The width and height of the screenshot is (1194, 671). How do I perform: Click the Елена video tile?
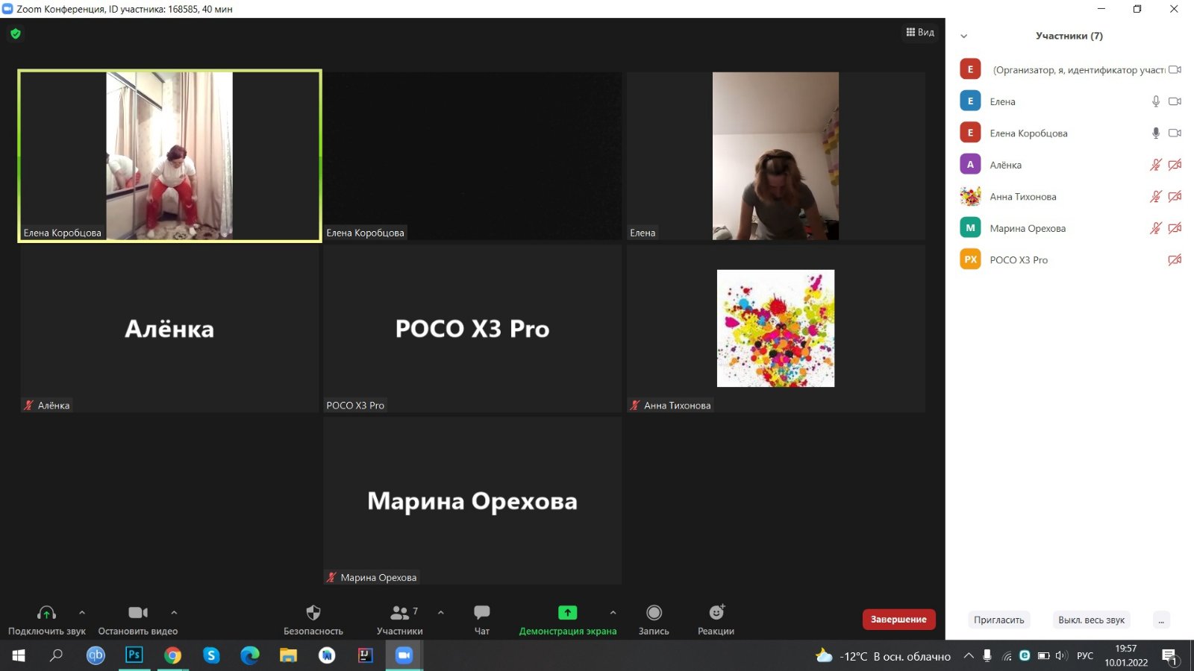pyautogui.click(x=775, y=156)
